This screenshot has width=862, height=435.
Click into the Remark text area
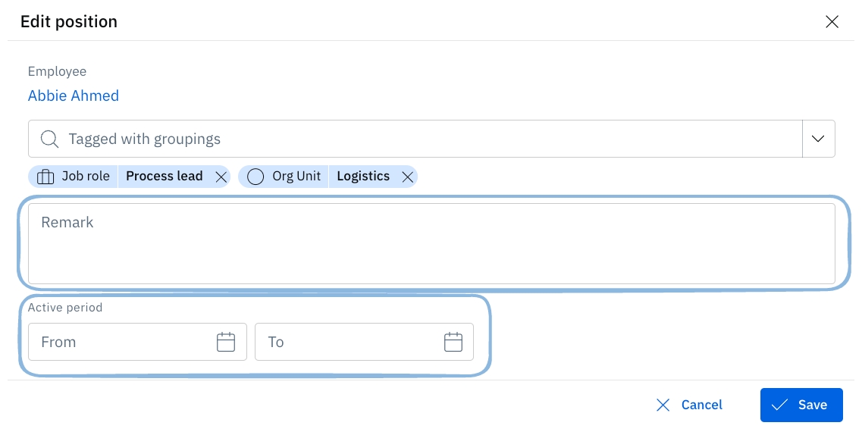431,243
